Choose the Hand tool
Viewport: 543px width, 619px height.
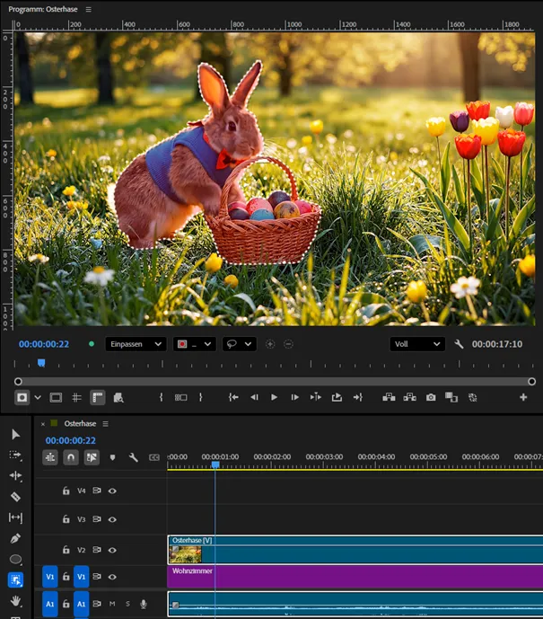(x=15, y=600)
